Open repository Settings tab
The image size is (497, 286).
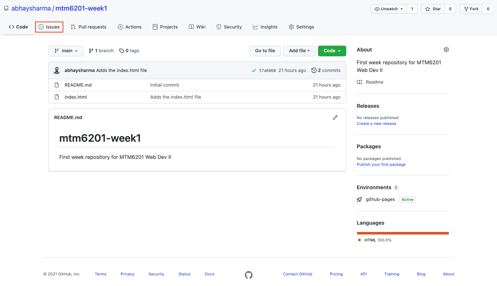point(301,27)
